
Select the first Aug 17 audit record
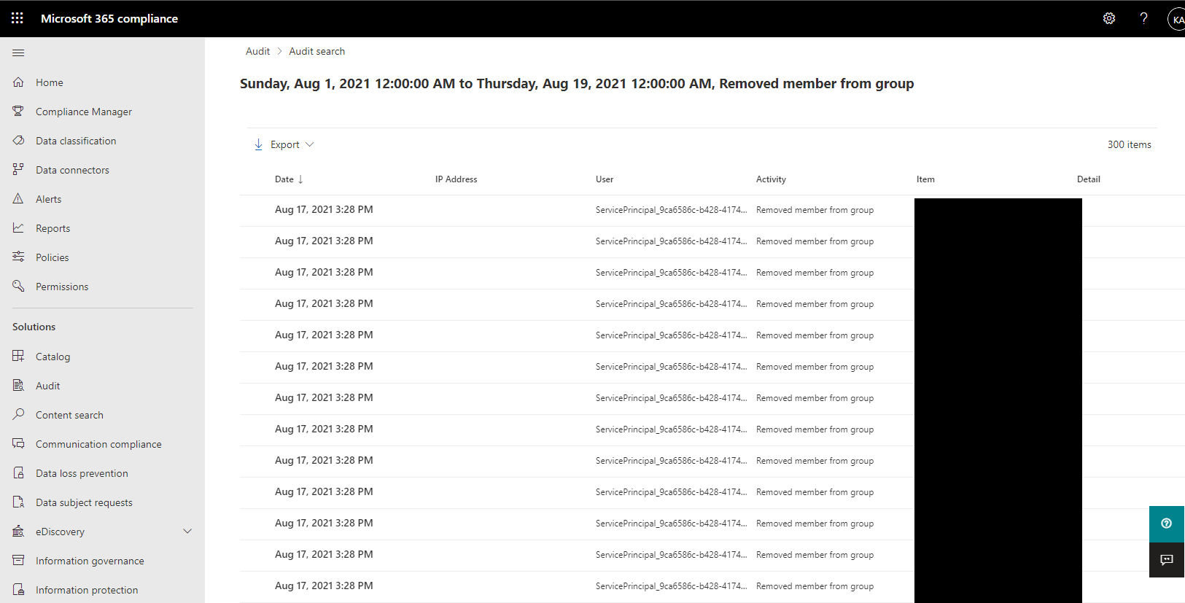click(x=324, y=210)
